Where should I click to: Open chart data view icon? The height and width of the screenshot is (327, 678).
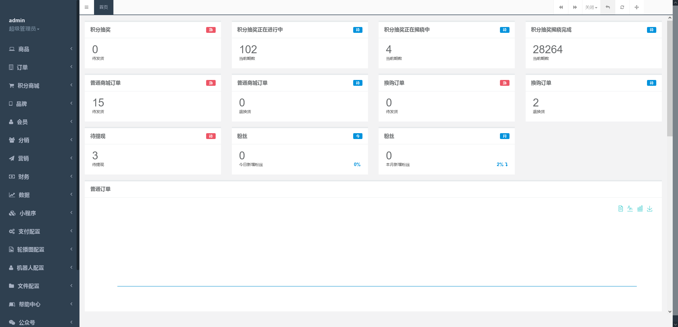(x=621, y=209)
